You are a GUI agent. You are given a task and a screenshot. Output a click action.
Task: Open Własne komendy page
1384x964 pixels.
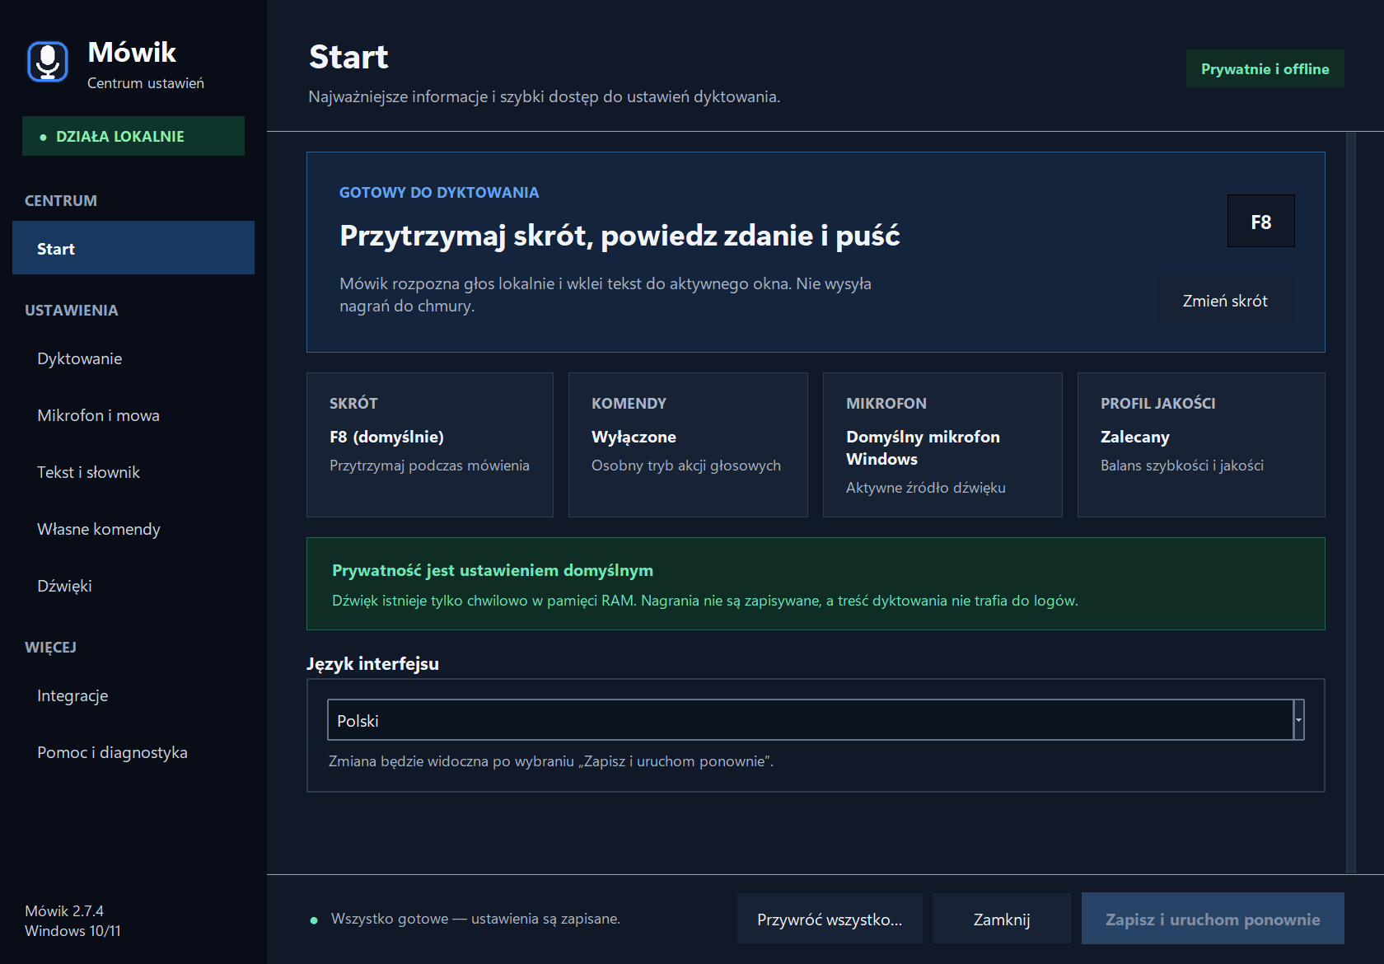tap(133, 529)
